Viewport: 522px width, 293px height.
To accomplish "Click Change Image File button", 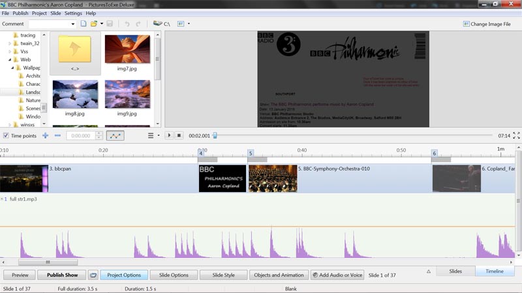I will pos(487,24).
